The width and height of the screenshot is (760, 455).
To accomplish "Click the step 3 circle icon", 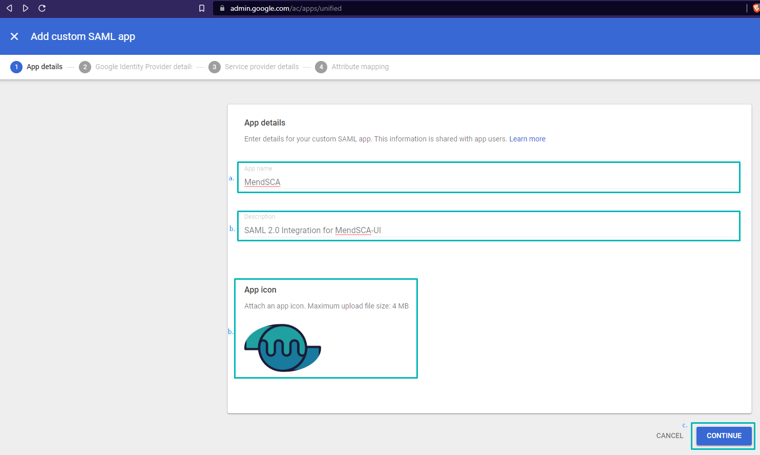I will (215, 67).
